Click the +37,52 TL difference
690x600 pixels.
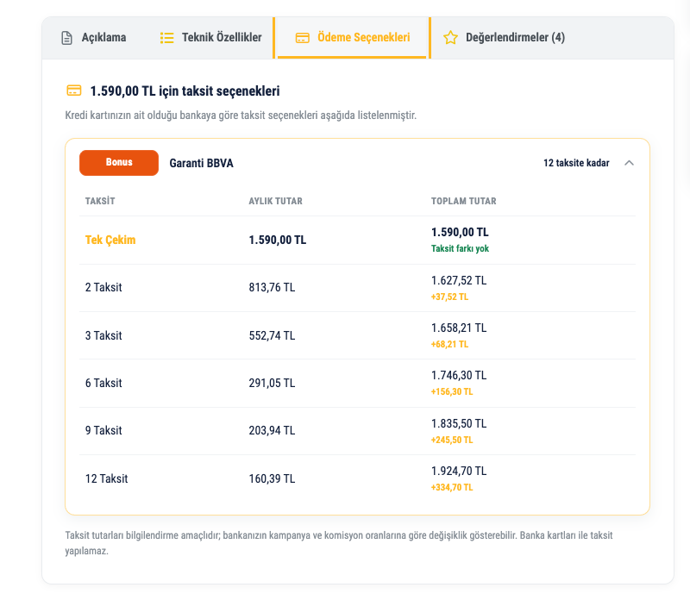pyautogui.click(x=449, y=297)
